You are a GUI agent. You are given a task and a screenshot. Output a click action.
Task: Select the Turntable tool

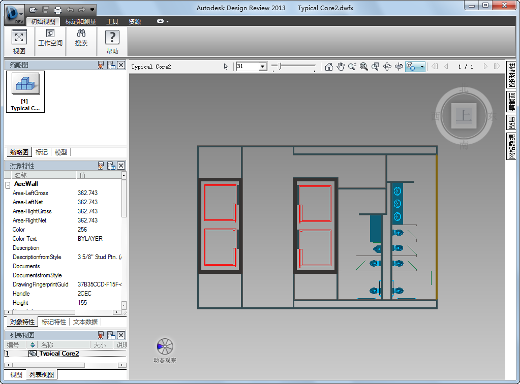[x=399, y=67]
